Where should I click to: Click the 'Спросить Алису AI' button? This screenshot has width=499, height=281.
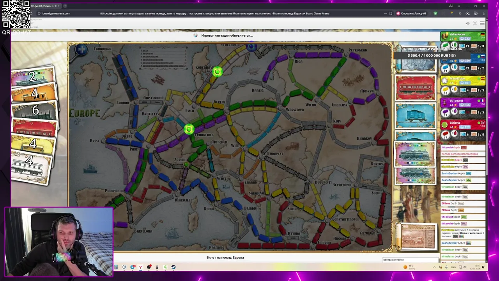click(411, 13)
